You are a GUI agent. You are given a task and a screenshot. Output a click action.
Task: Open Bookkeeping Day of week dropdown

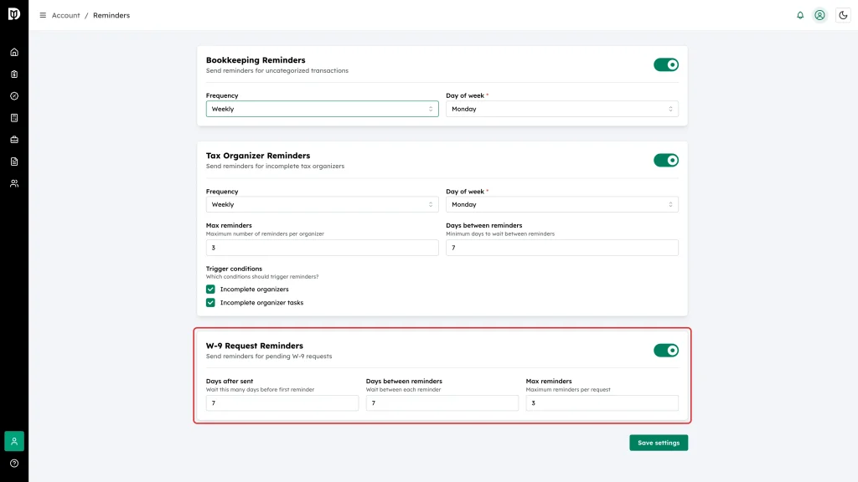click(x=562, y=109)
